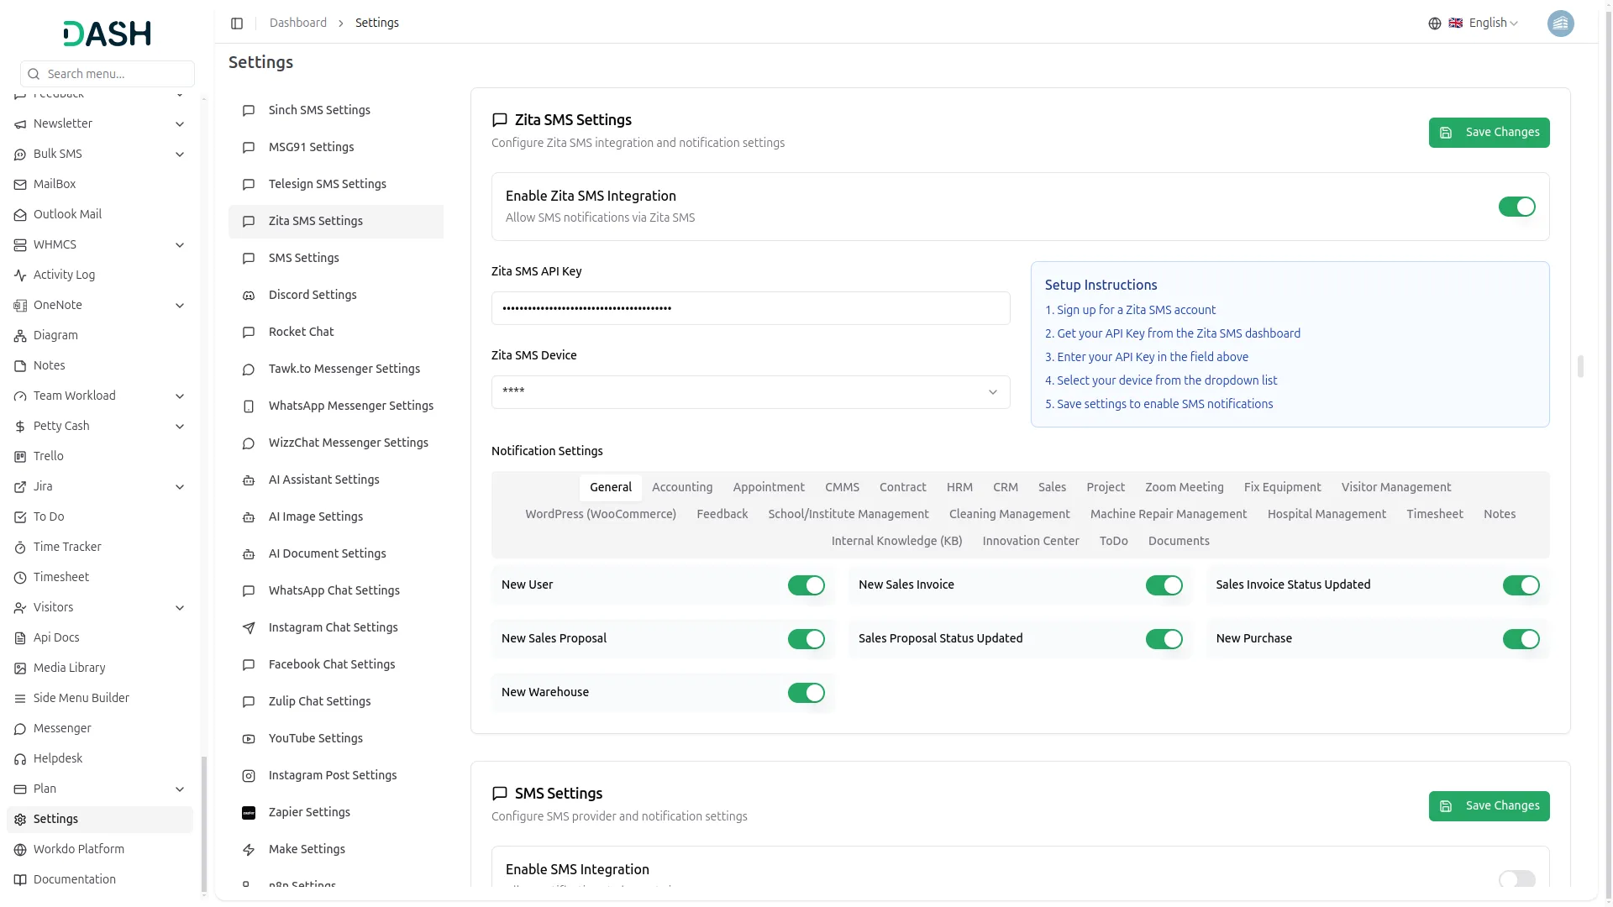Switch to the Accounting tab
Viewport: 1613px width, 907px height.
[x=682, y=487]
